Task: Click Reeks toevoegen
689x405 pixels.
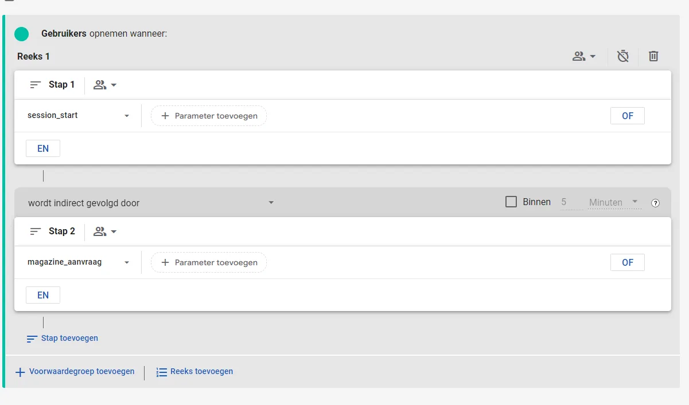Action: click(x=194, y=372)
